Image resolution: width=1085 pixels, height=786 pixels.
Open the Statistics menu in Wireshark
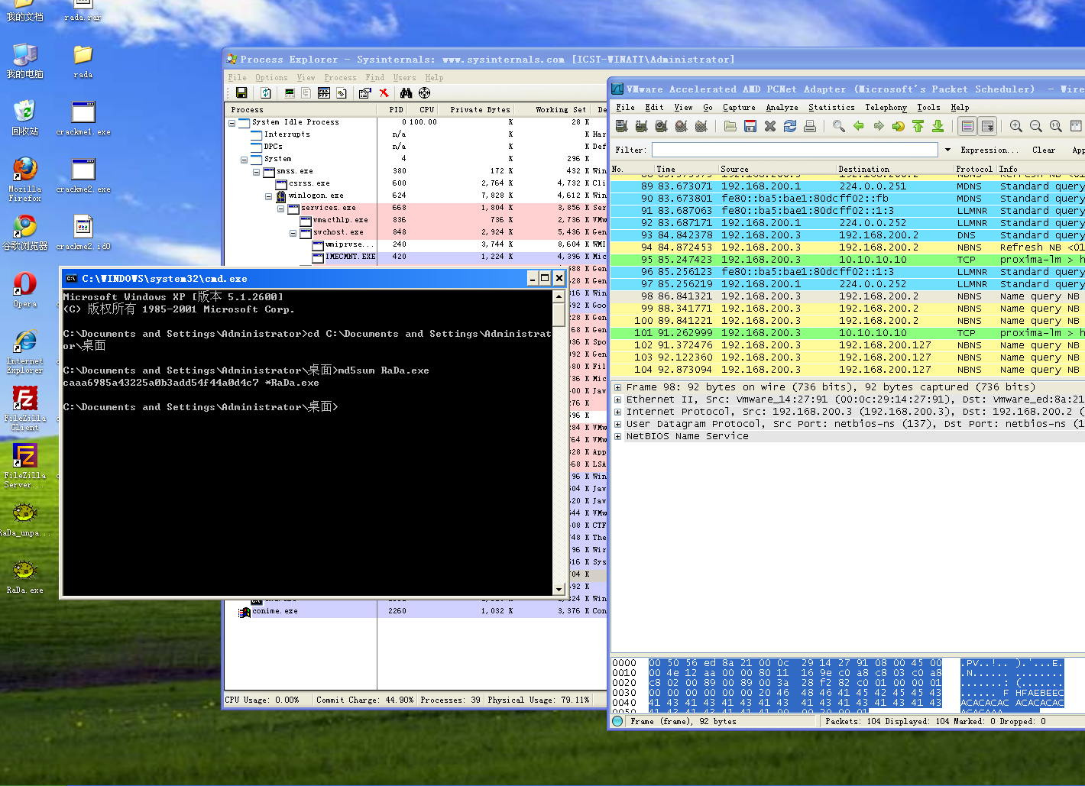[831, 108]
